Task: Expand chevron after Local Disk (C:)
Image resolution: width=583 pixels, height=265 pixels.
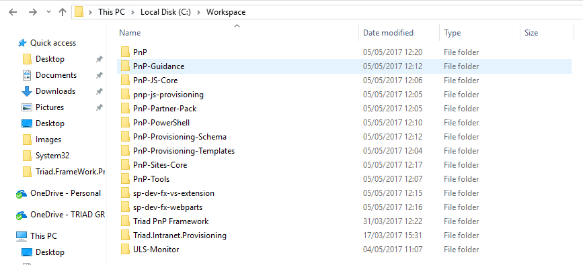Action: [x=198, y=12]
